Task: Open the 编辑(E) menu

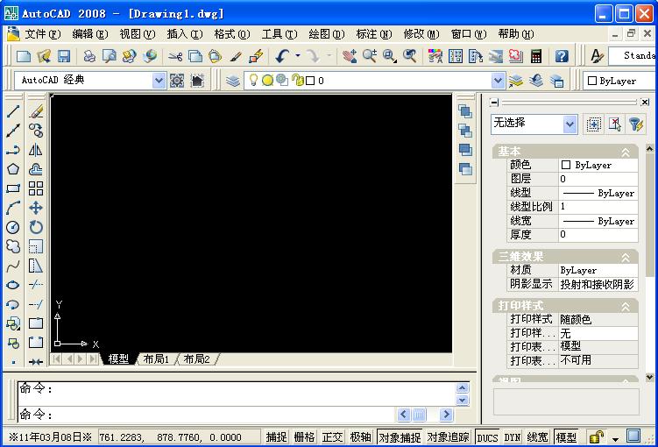Action: point(89,33)
